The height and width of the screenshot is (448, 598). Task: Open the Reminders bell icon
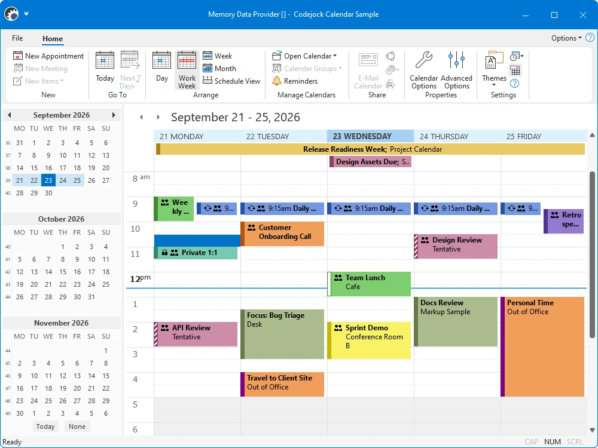point(277,81)
